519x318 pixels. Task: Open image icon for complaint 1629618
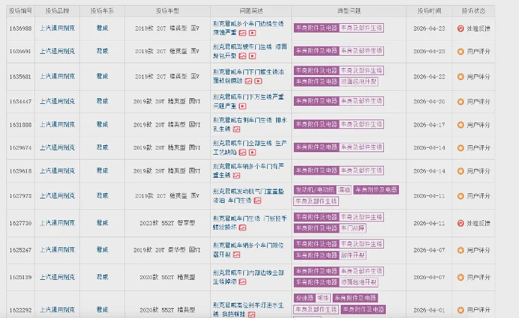click(x=236, y=175)
